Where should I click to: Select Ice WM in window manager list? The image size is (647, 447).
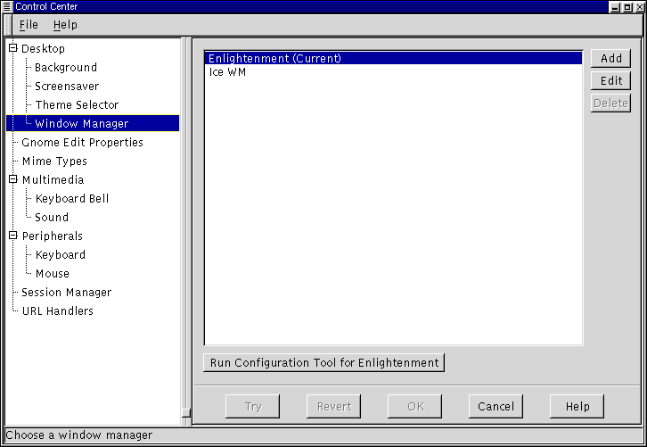(x=227, y=72)
